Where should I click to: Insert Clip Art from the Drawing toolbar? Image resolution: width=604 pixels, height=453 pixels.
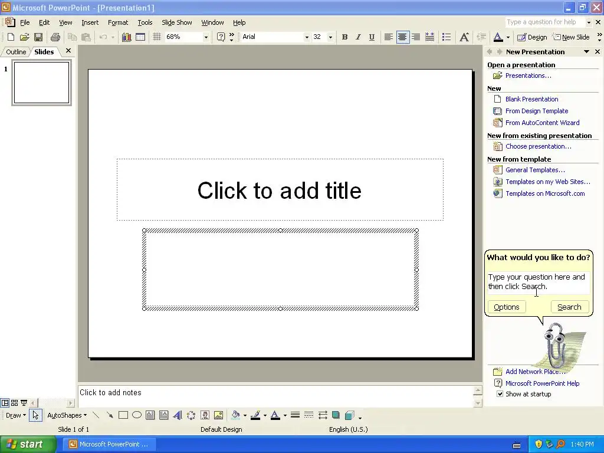(205, 415)
